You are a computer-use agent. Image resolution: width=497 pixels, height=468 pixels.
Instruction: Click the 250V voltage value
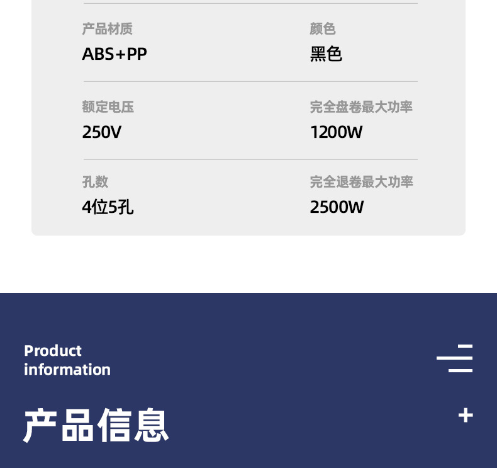(102, 132)
